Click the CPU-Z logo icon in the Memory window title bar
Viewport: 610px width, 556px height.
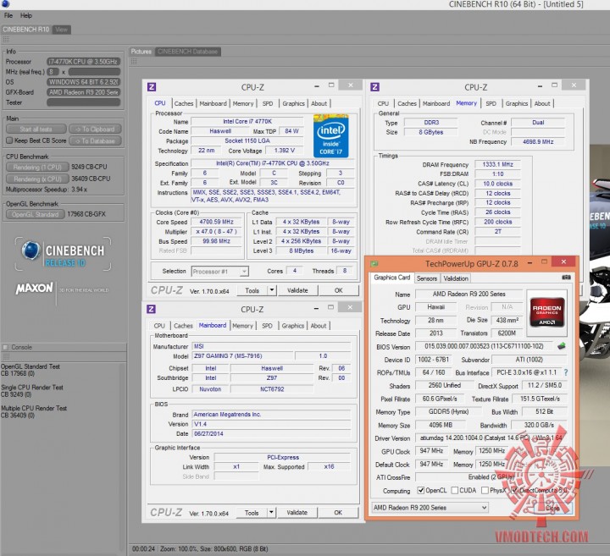tap(375, 87)
